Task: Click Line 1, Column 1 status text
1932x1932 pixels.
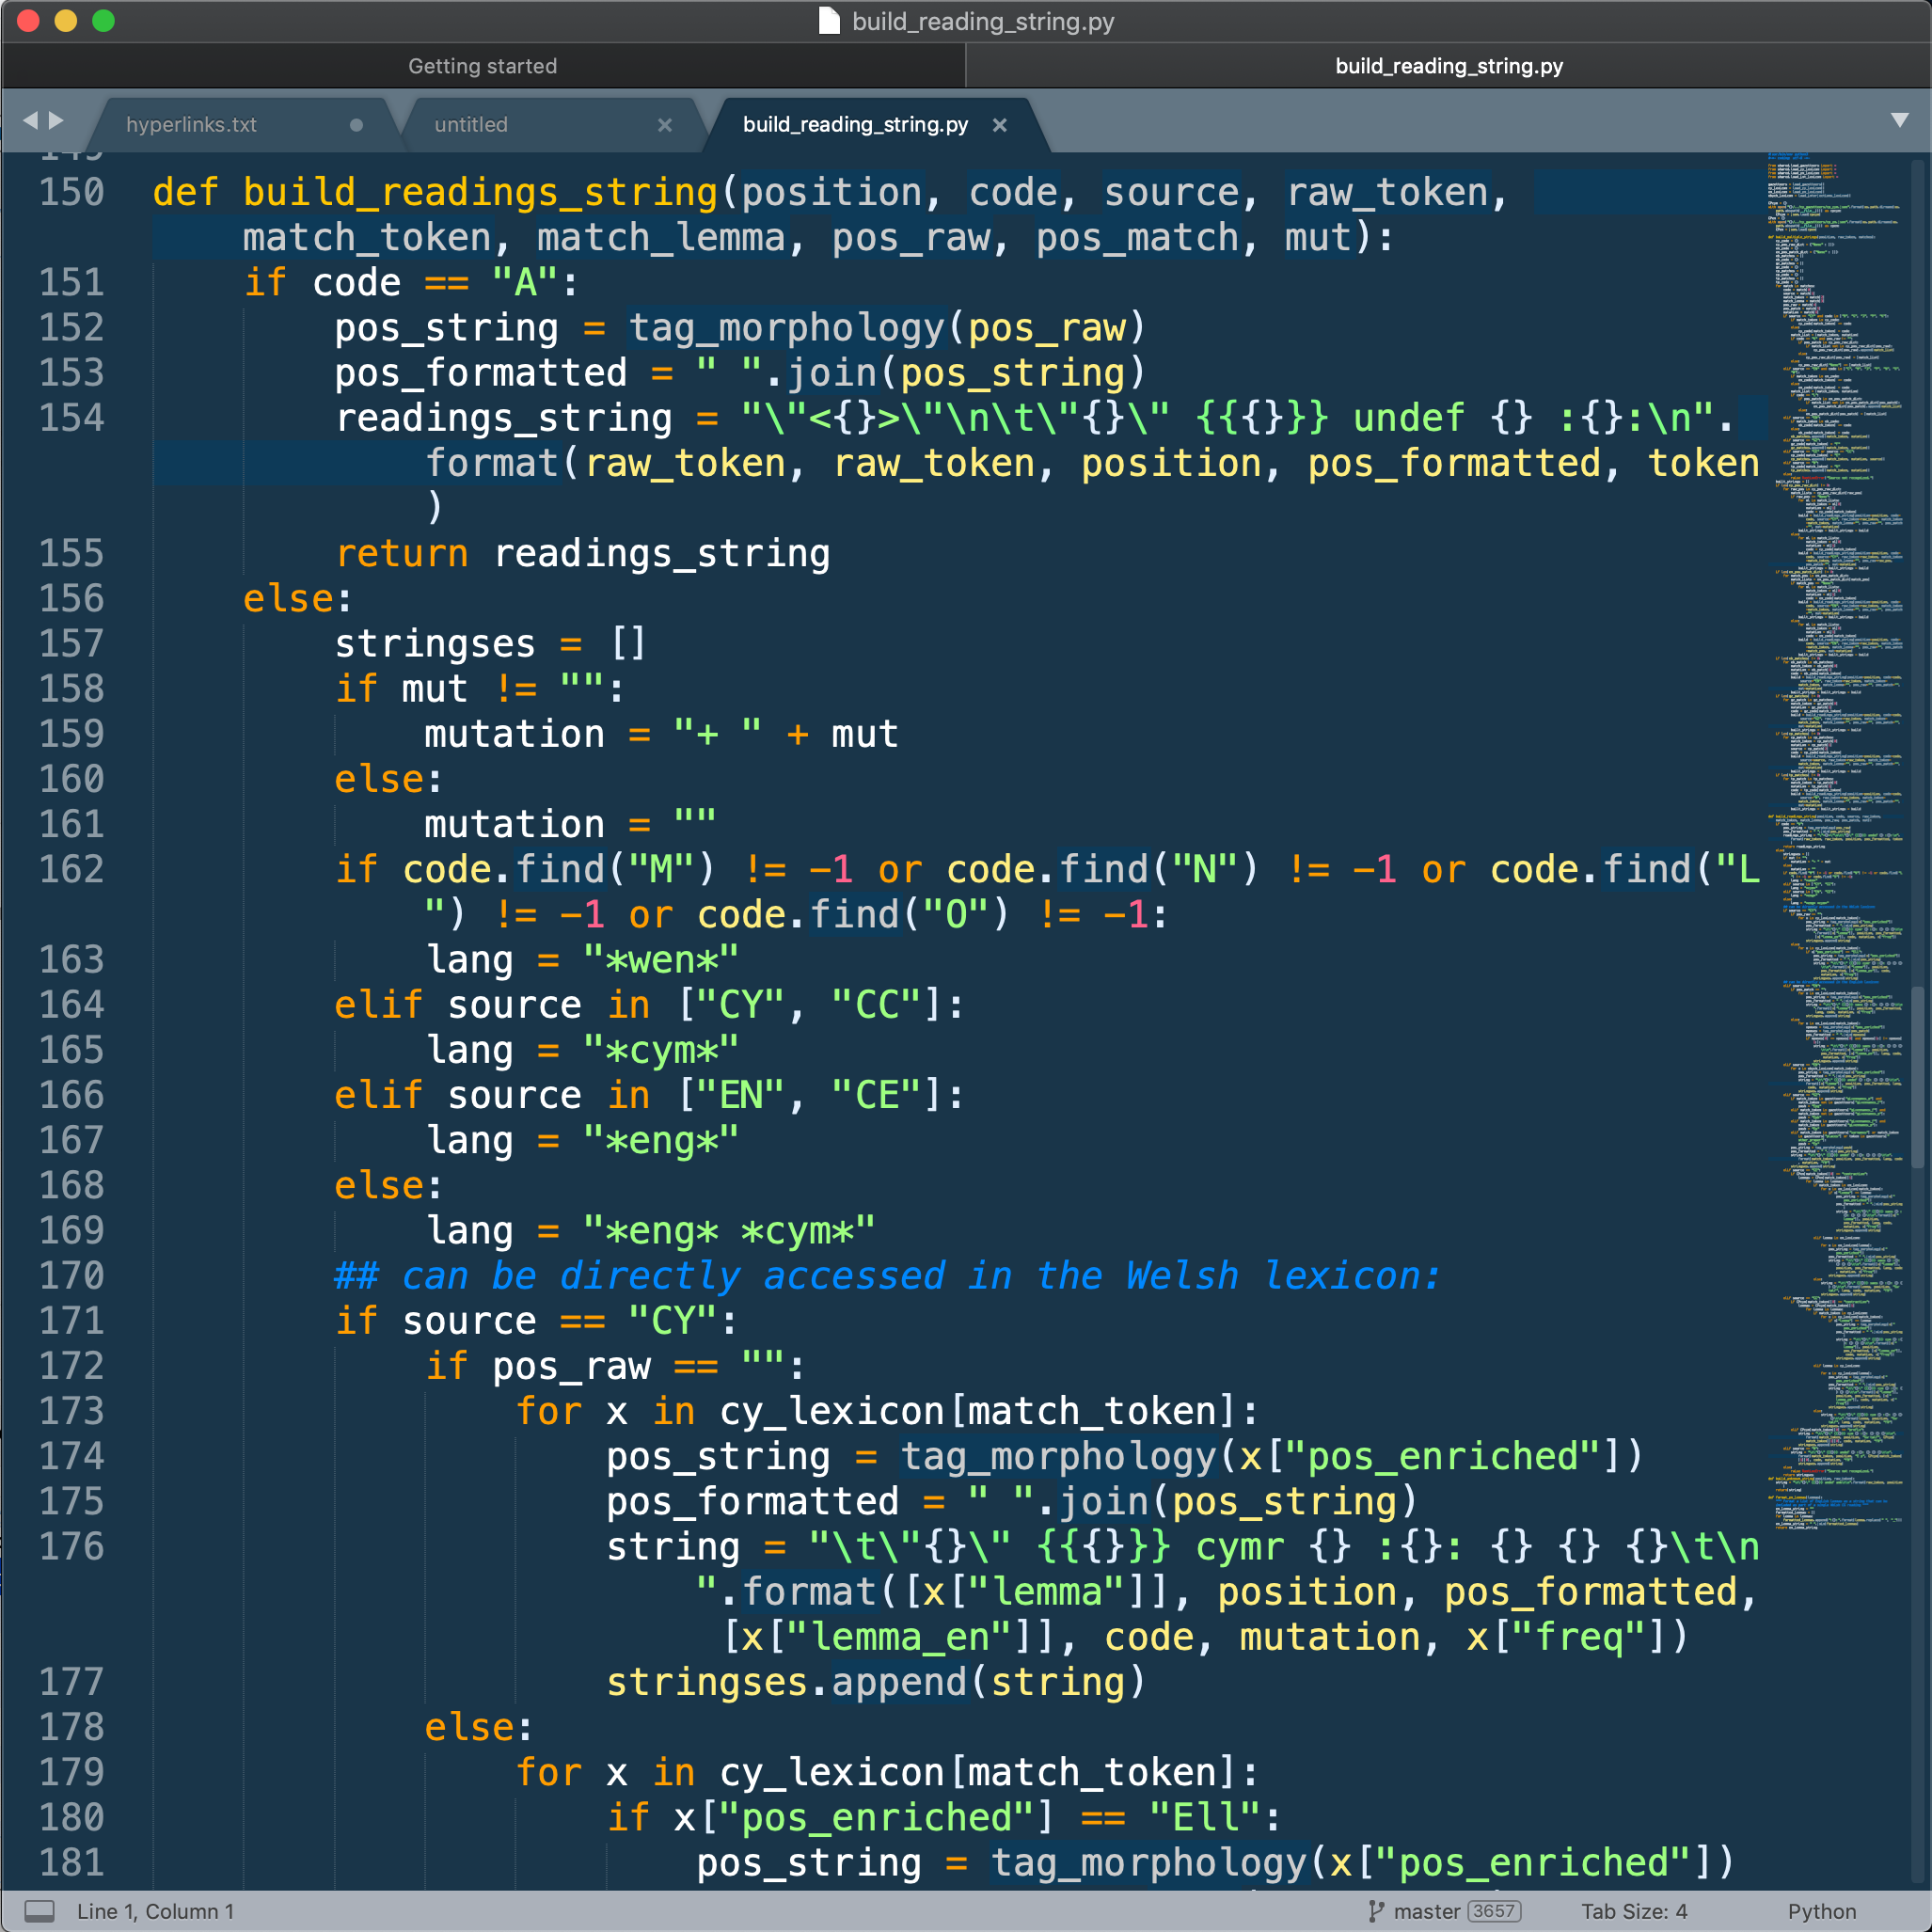Action: [155, 1910]
